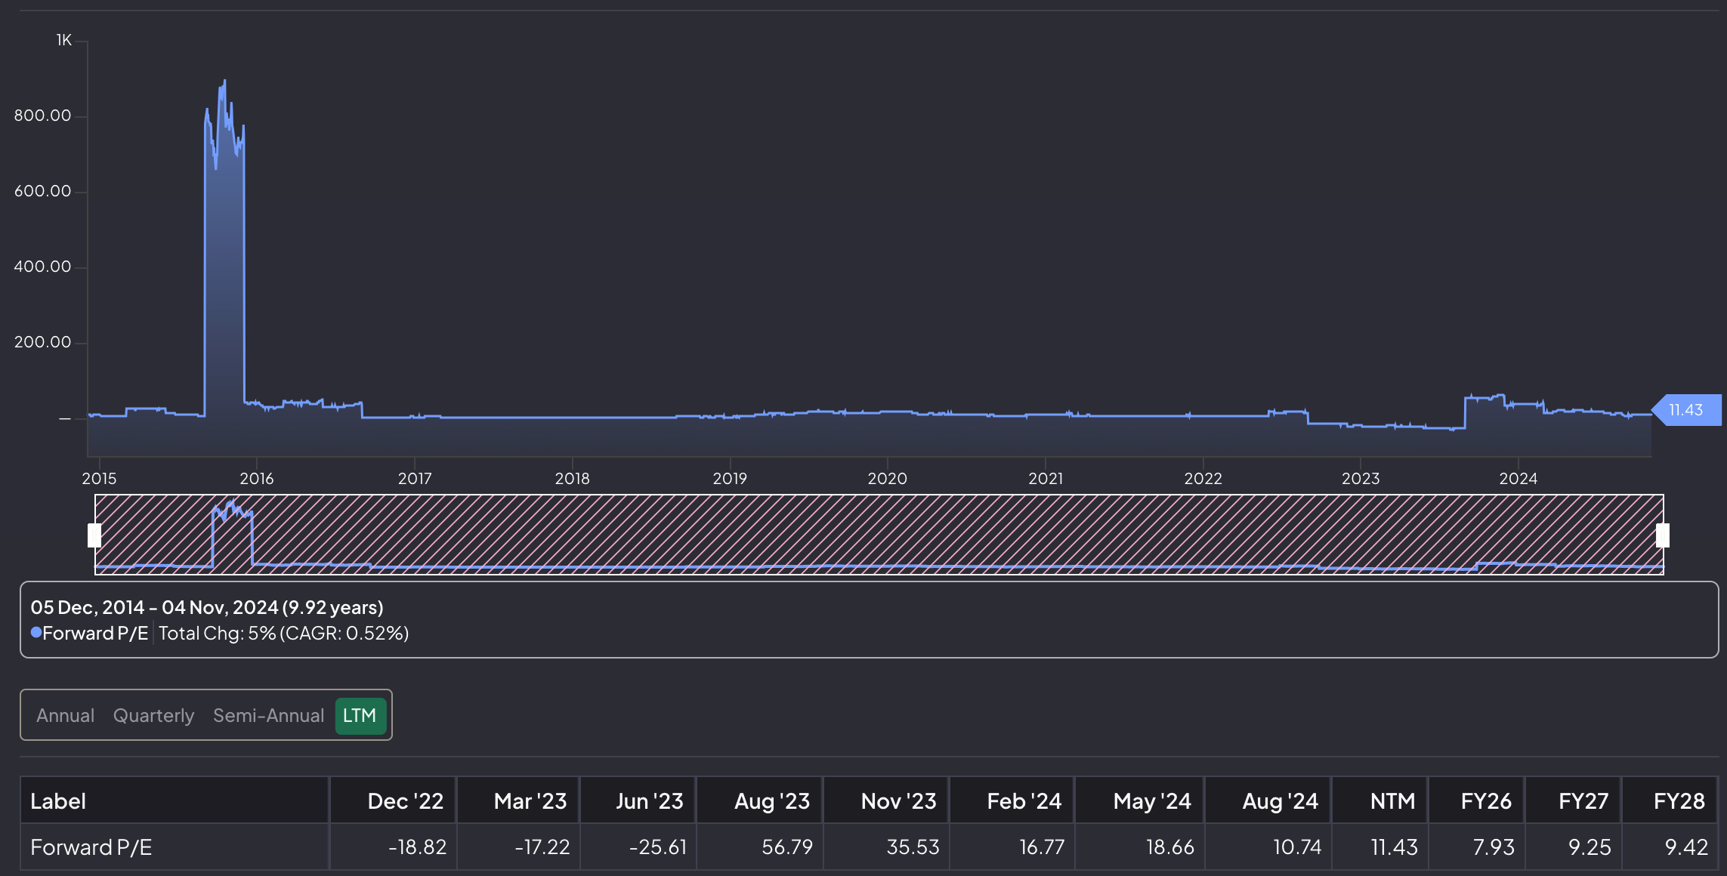Click the date range summary text
This screenshot has width=1727, height=876.
[x=207, y=607]
